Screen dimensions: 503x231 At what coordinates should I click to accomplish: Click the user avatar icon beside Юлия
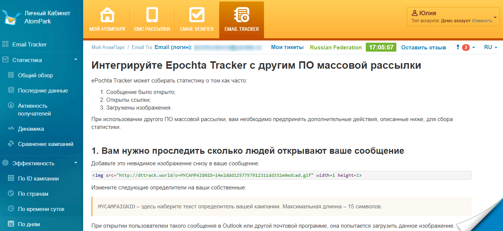tap(415, 13)
